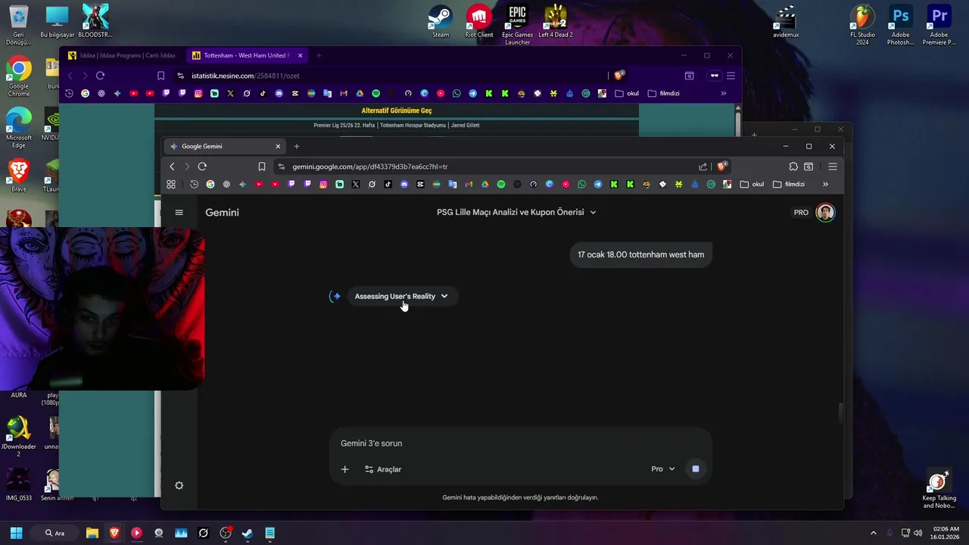
Task: Click istatistik.nesine.com address bar
Action: (x=245, y=76)
